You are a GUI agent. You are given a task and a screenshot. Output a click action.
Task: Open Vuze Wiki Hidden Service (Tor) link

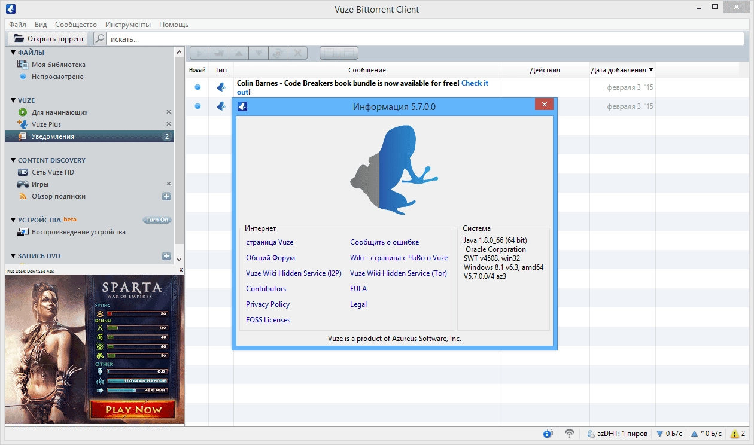click(x=399, y=273)
